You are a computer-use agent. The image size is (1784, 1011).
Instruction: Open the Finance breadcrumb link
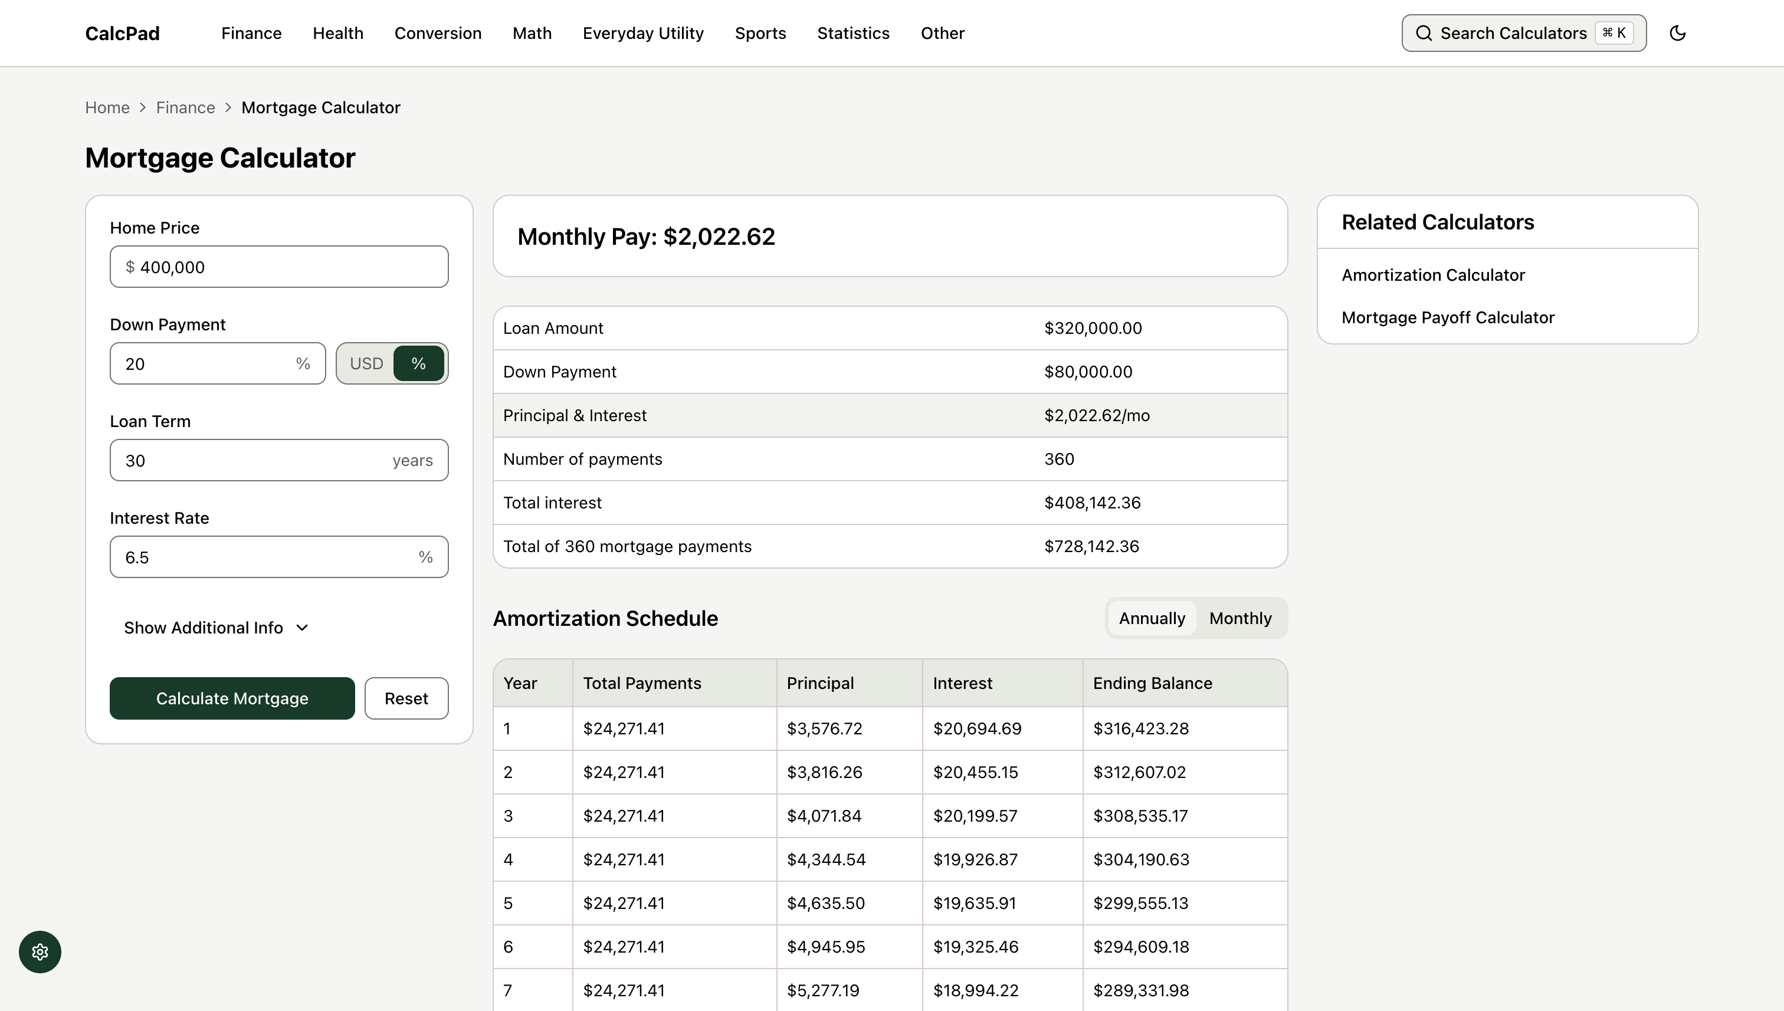pos(185,107)
